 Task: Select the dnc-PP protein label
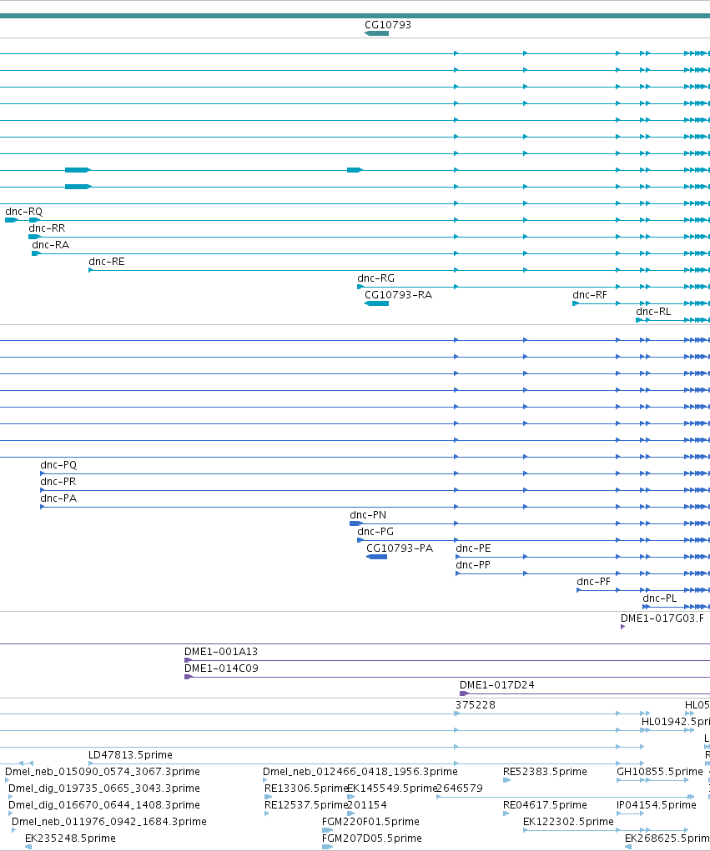[473, 565]
